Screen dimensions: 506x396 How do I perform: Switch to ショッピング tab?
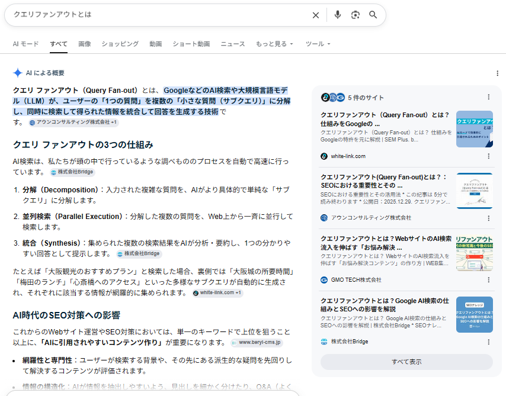click(x=120, y=44)
